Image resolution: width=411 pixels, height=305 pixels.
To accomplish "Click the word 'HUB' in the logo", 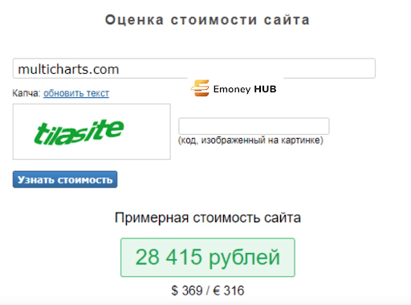I will click(265, 89).
